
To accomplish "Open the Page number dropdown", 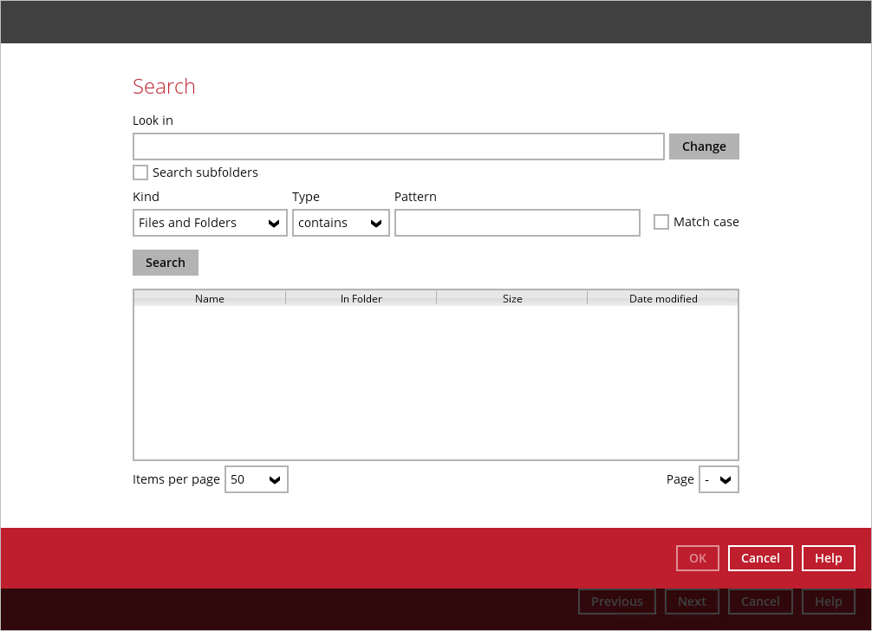I will (719, 479).
